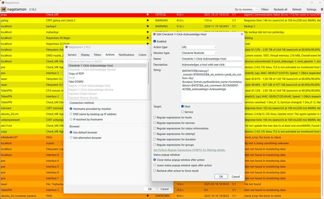Image resolution: width=324 pixels, height=199 pixels.
Task: Enable Regular expressions for status informations
Action: (x=155, y=128)
